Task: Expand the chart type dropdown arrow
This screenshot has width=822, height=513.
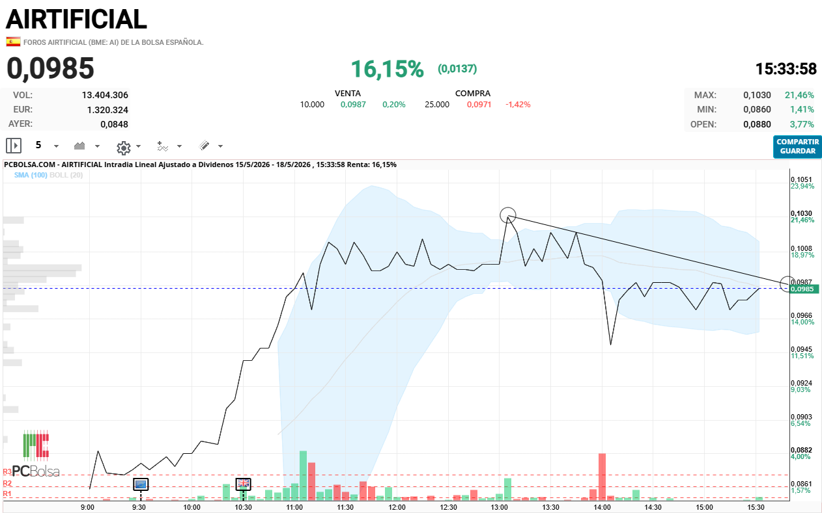Action: [x=98, y=146]
